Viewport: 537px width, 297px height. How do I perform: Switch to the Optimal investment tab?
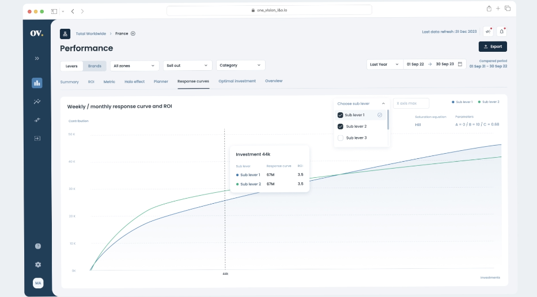237,81
